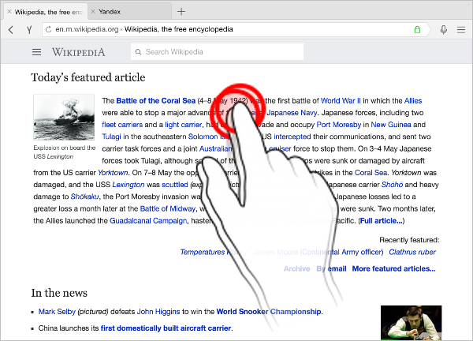This screenshot has width=473, height=341.
Task: Follow the Battle of Midway link
Action: coord(168,208)
